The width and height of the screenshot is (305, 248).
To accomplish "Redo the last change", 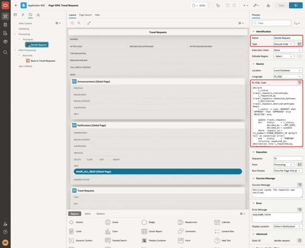I will pos(234,5).
